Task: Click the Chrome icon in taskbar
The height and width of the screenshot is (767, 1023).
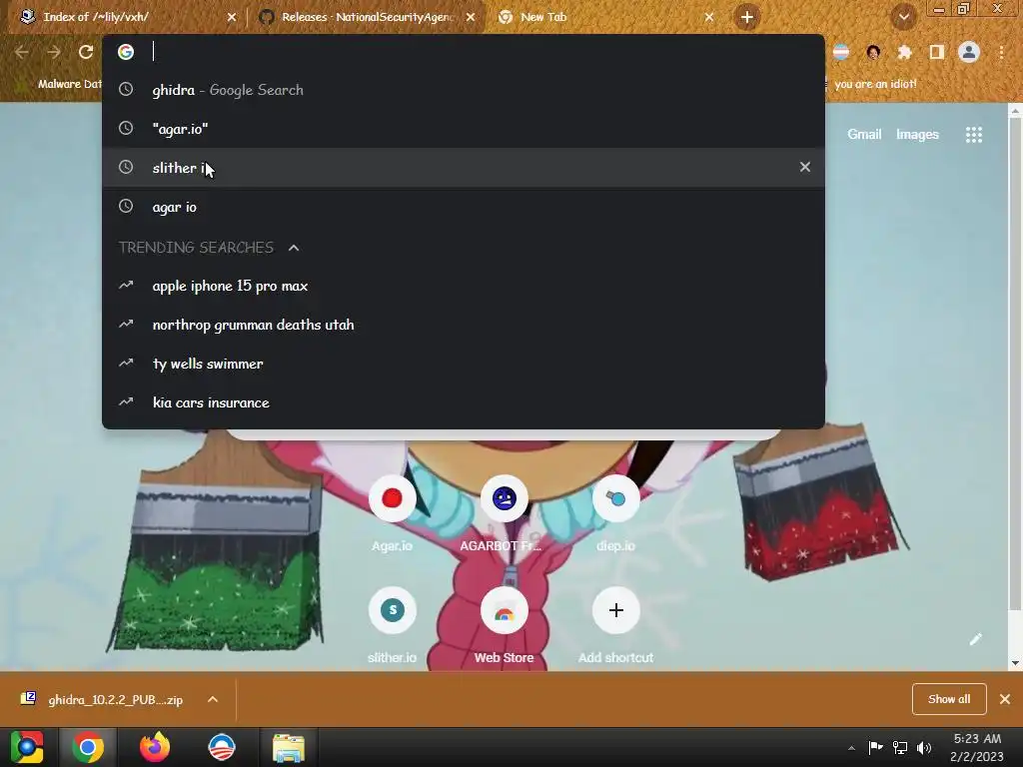Action: point(88,747)
